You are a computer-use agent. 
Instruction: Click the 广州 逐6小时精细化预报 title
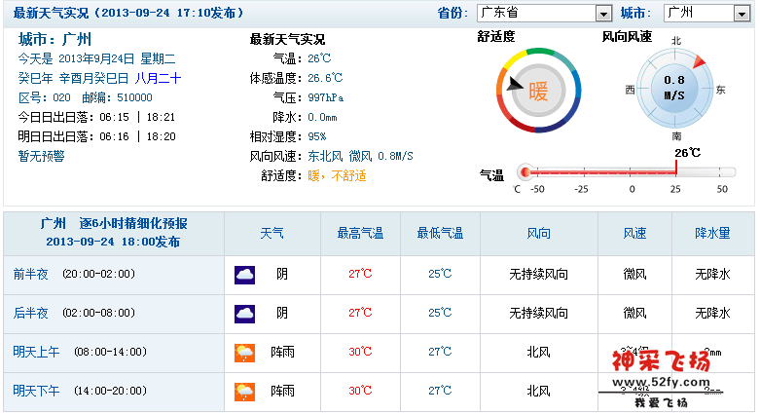(x=114, y=223)
